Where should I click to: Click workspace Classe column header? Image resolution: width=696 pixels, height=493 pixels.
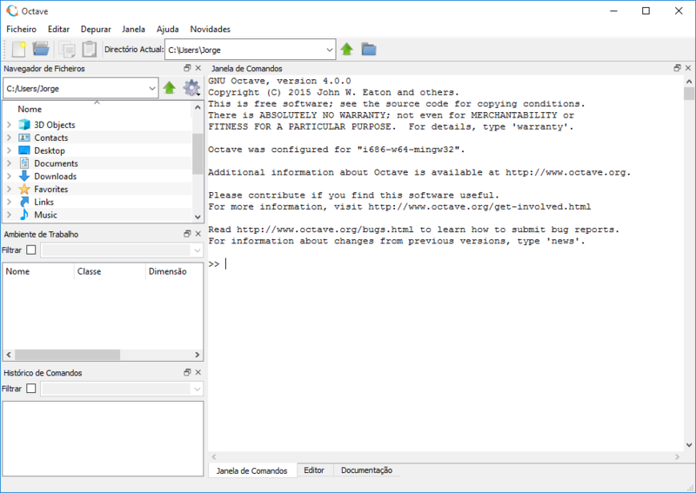110,271
